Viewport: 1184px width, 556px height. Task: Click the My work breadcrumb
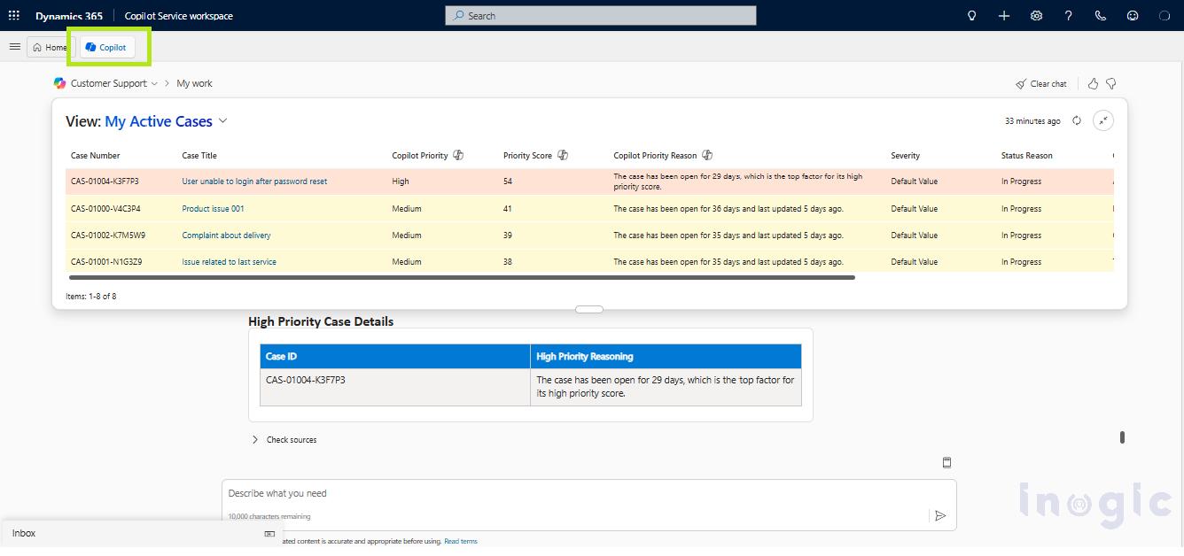[x=194, y=83]
